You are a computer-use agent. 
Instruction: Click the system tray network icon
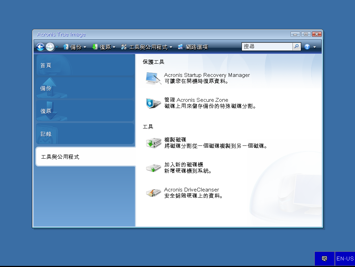(324, 258)
